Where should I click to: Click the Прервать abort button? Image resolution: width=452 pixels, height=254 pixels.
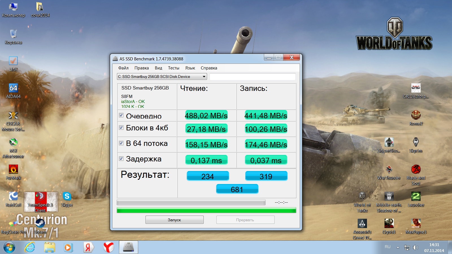pyautogui.click(x=245, y=220)
